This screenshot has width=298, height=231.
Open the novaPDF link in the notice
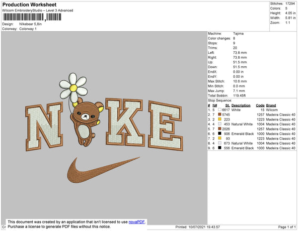point(137,222)
